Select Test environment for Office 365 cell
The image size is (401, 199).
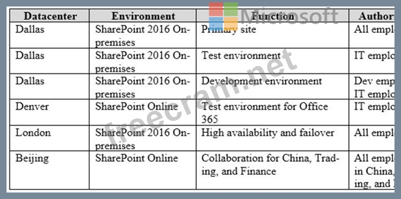272,112
